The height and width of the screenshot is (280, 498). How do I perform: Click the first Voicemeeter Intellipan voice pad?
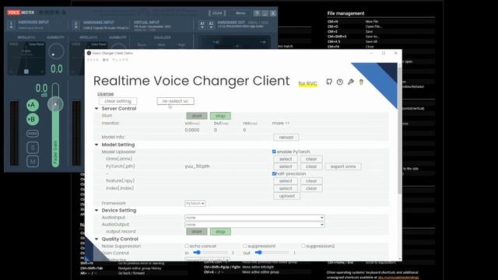(26, 58)
